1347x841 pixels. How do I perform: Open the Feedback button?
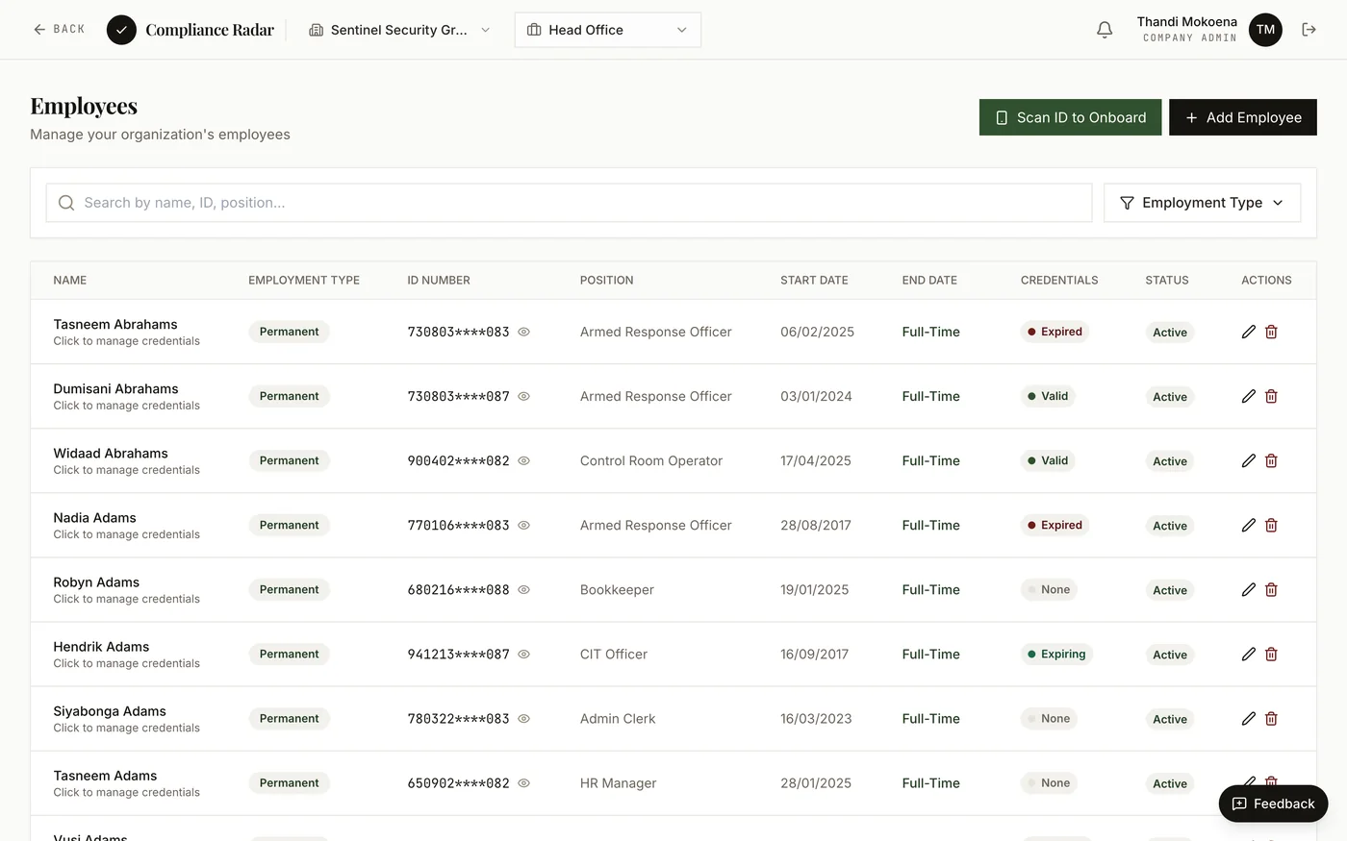pos(1273,804)
